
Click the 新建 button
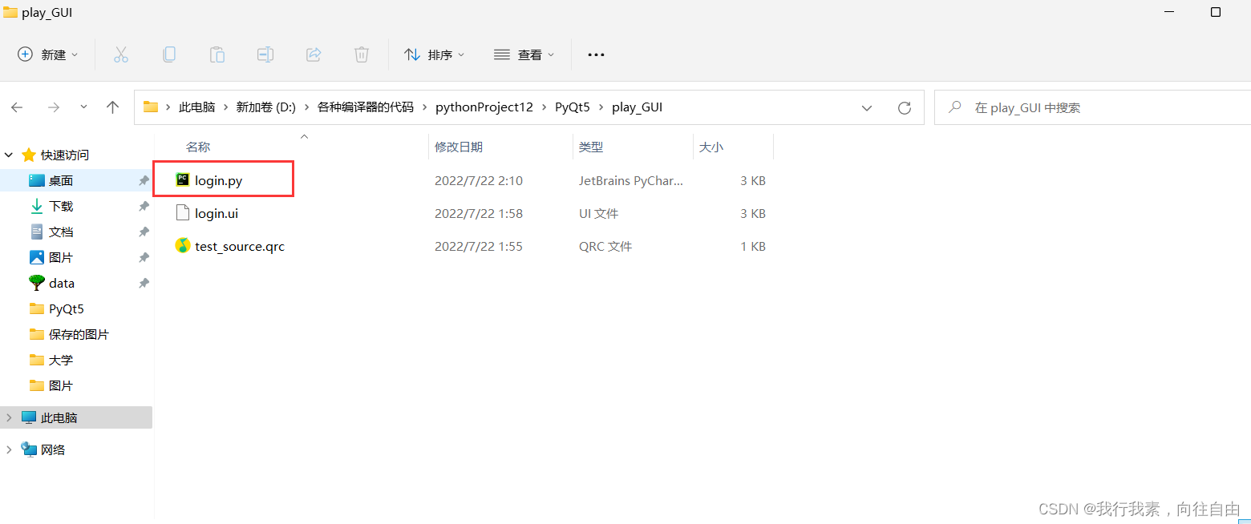point(47,54)
